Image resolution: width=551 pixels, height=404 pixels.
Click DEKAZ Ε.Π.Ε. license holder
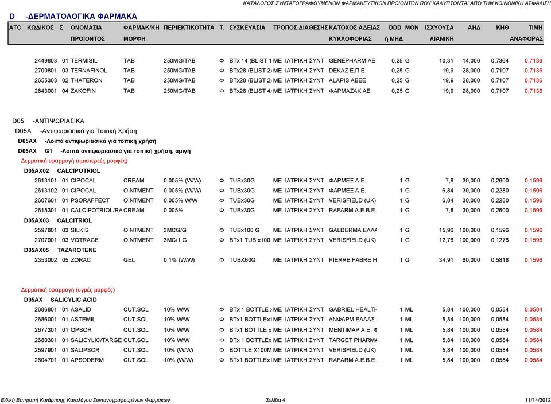(347, 70)
